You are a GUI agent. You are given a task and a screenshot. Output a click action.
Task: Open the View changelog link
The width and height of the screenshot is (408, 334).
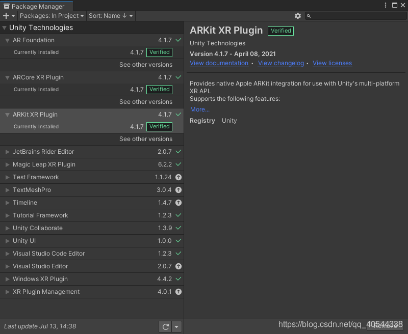click(281, 63)
